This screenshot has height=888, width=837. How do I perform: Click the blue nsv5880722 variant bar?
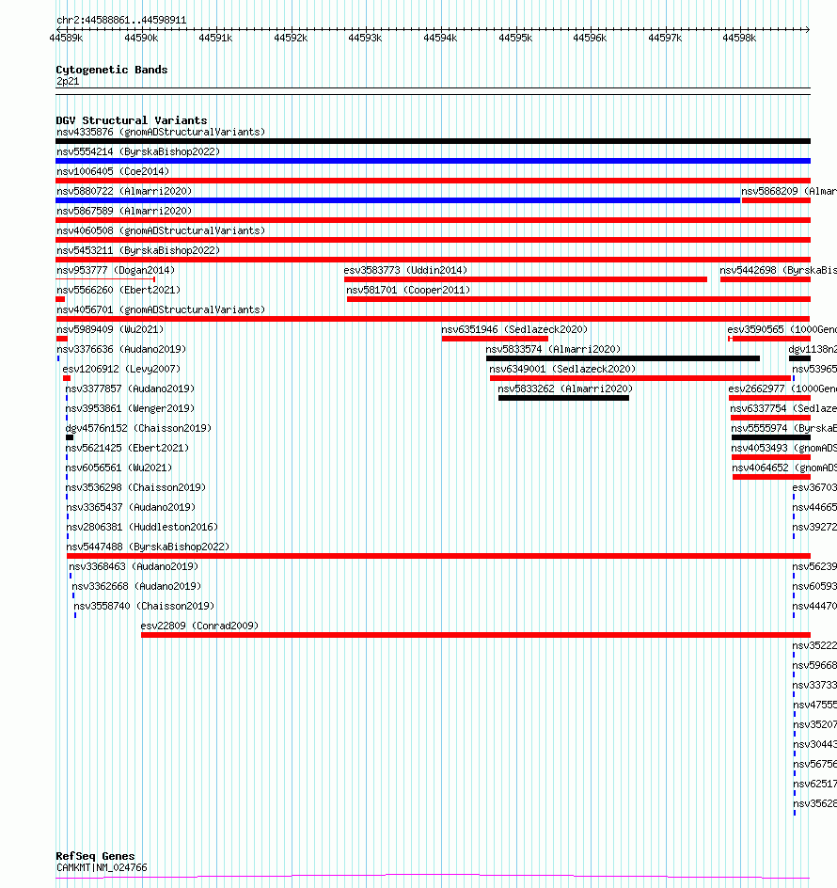pos(398,200)
